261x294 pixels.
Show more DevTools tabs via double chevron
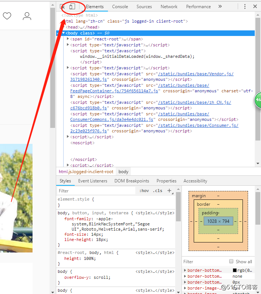[x=220, y=6]
